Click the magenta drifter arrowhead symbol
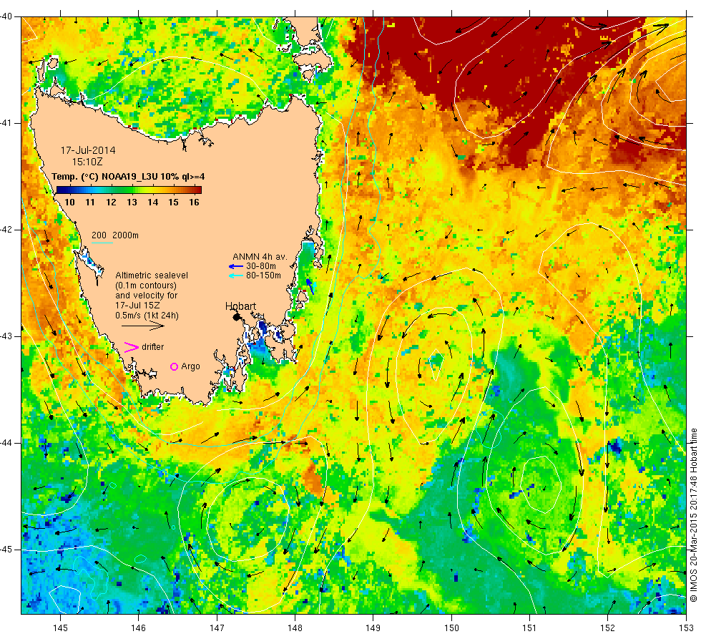The width and height of the screenshot is (701, 644). pyautogui.click(x=131, y=347)
